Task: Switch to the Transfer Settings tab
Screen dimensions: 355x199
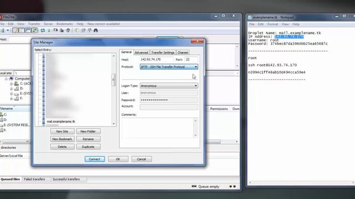Action: [163, 53]
